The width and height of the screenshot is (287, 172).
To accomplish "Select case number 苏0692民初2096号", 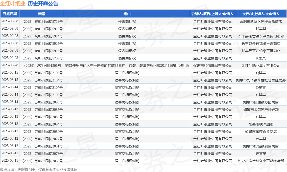I will [x=42, y=102].
